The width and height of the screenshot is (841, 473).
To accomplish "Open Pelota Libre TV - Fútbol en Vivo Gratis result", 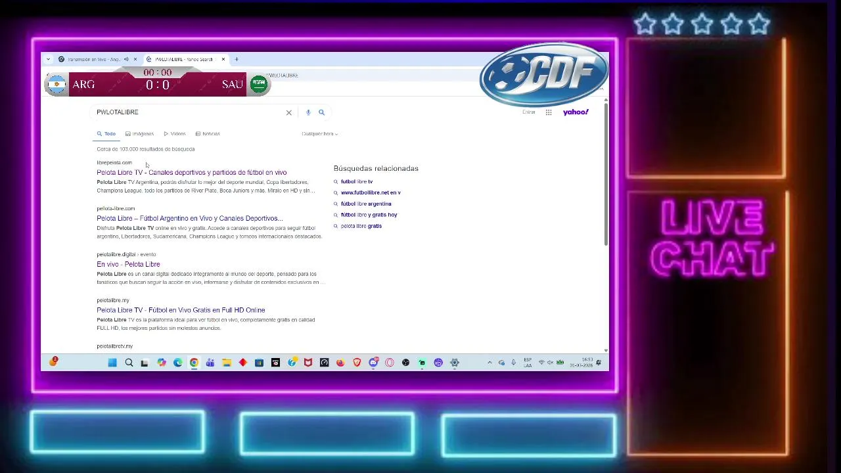I will point(181,310).
